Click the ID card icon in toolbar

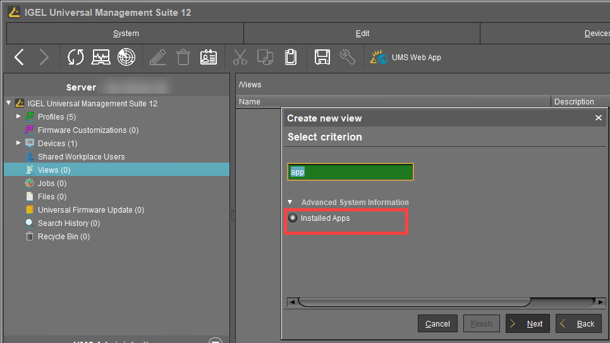tap(209, 58)
